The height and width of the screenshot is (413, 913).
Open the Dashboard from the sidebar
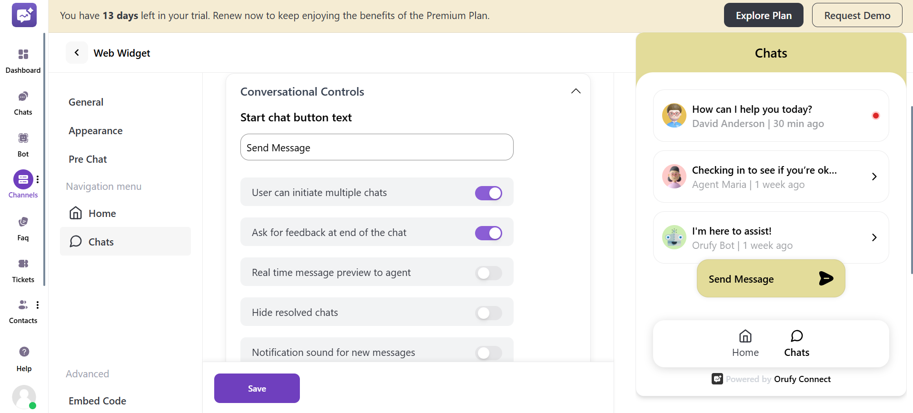click(23, 59)
